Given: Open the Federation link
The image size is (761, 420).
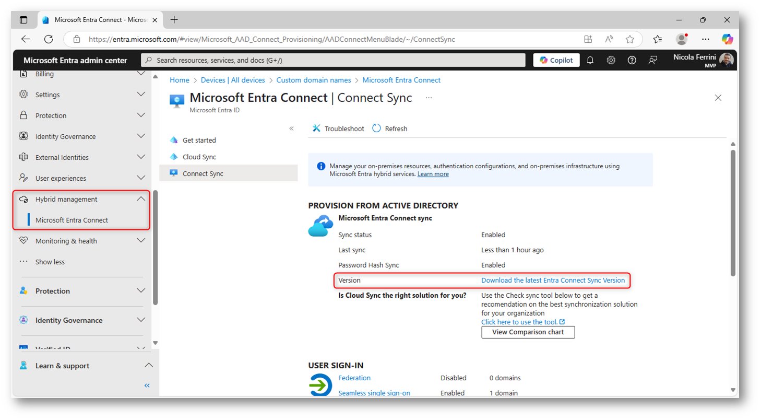Looking at the screenshot, I should click(354, 378).
